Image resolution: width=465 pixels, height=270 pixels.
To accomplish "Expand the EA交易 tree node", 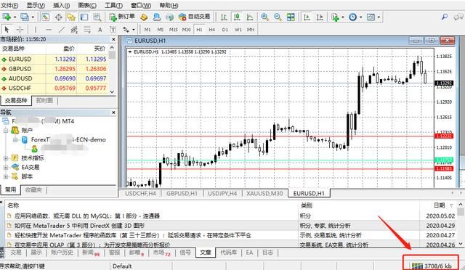I will click(6, 168).
